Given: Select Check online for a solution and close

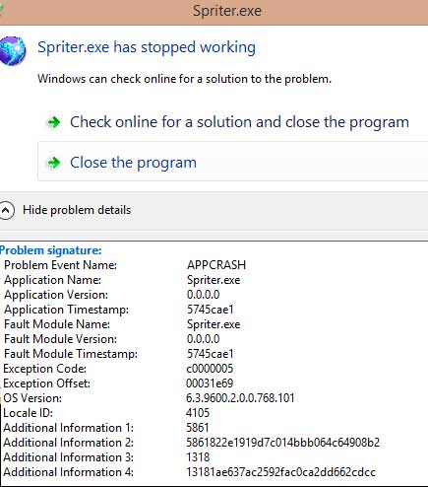Looking at the screenshot, I should tap(239, 122).
